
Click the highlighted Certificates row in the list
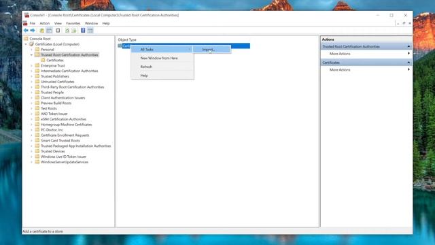[x=184, y=46]
